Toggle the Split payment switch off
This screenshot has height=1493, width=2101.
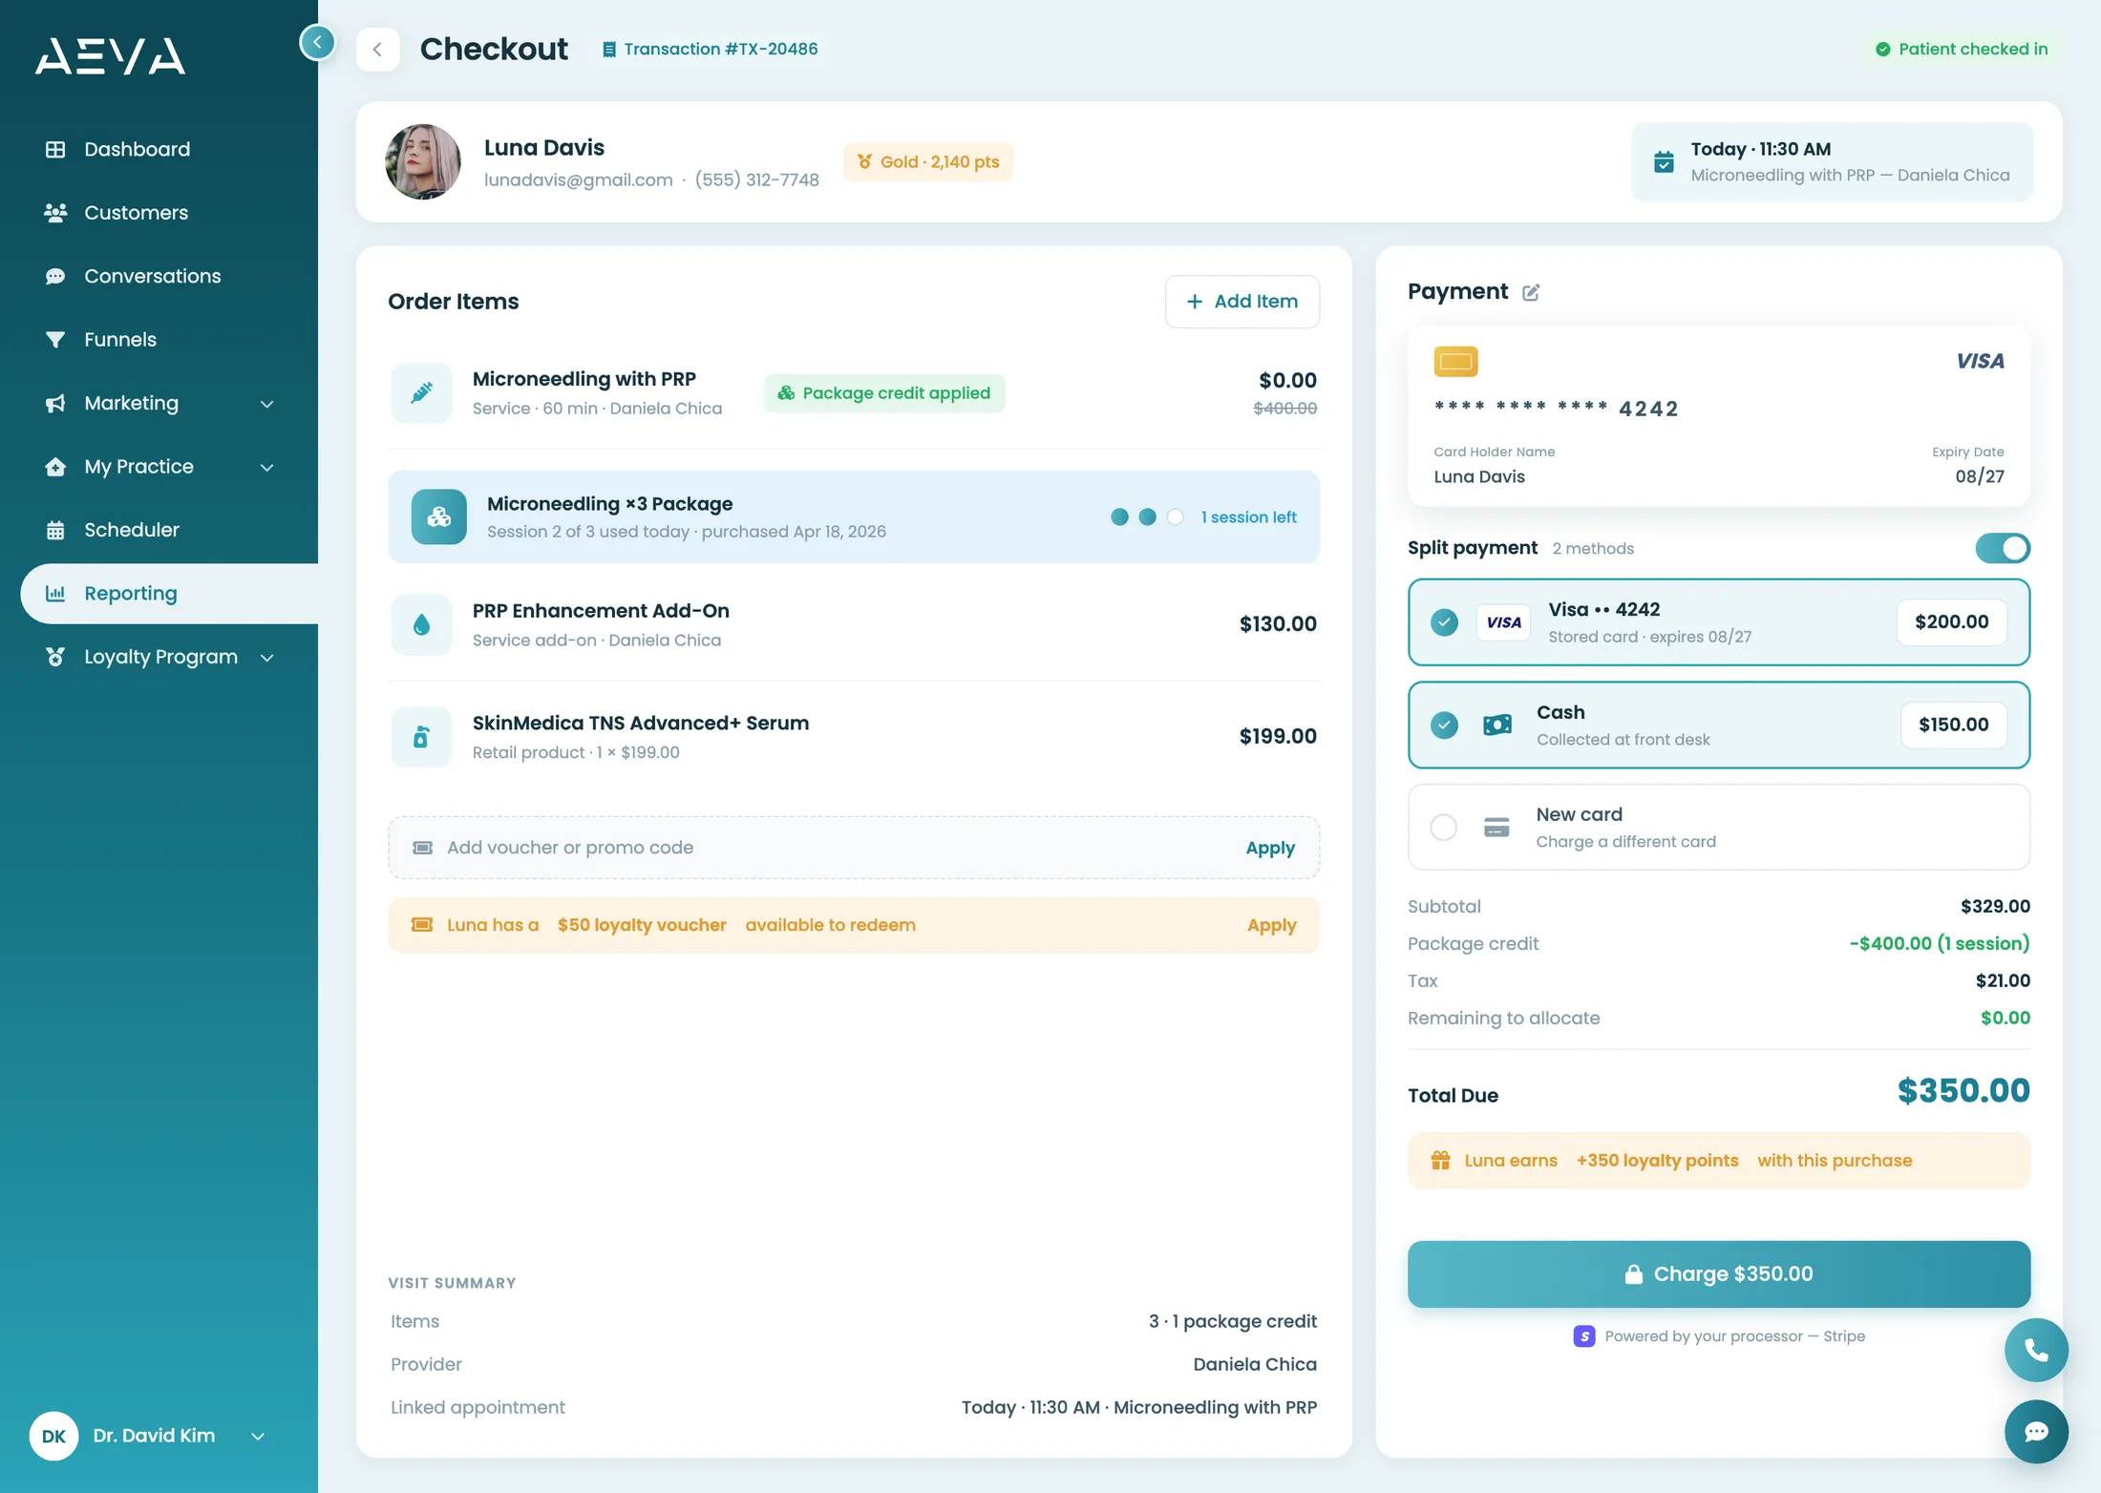click(x=2003, y=548)
